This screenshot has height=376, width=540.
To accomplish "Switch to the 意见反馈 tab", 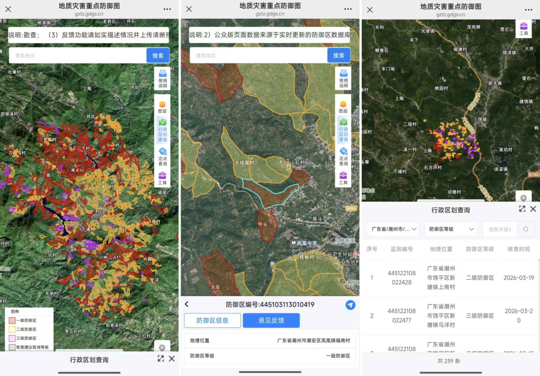I will coord(271,320).
